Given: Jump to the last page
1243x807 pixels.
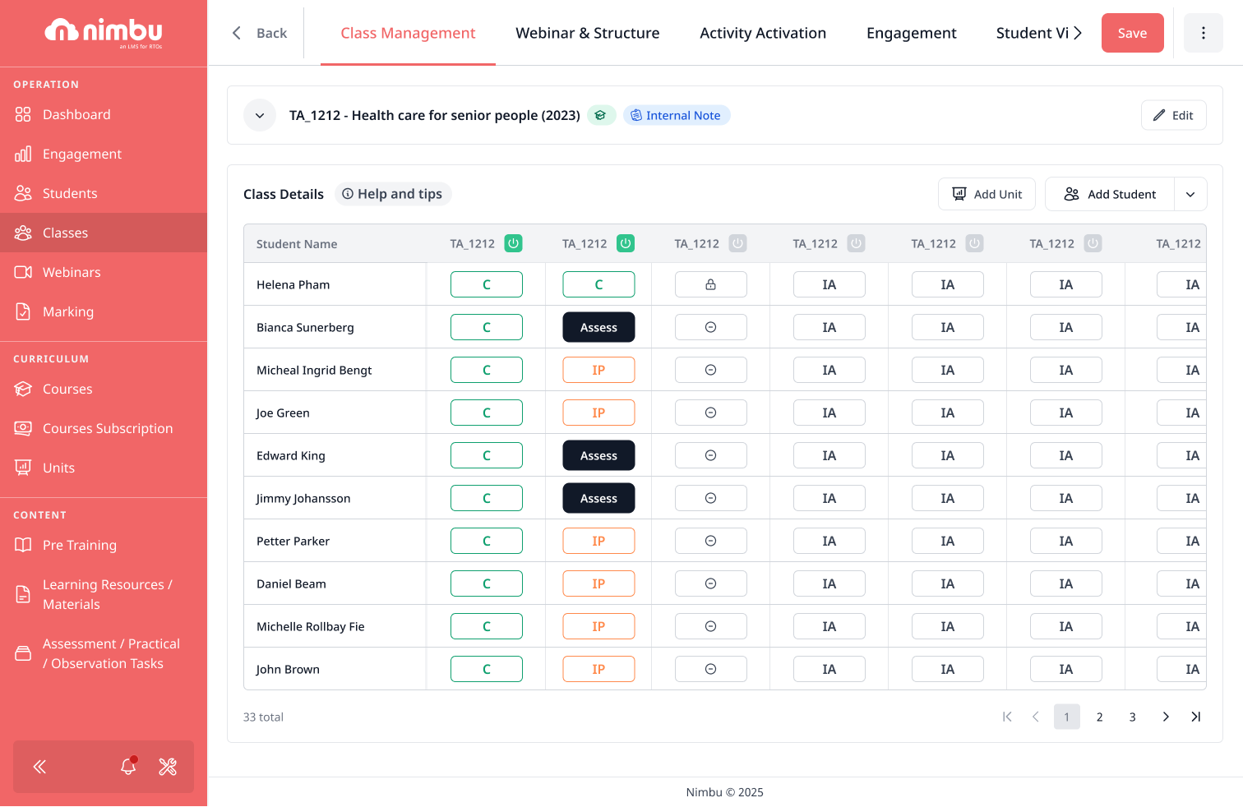Looking at the screenshot, I should (x=1196, y=717).
